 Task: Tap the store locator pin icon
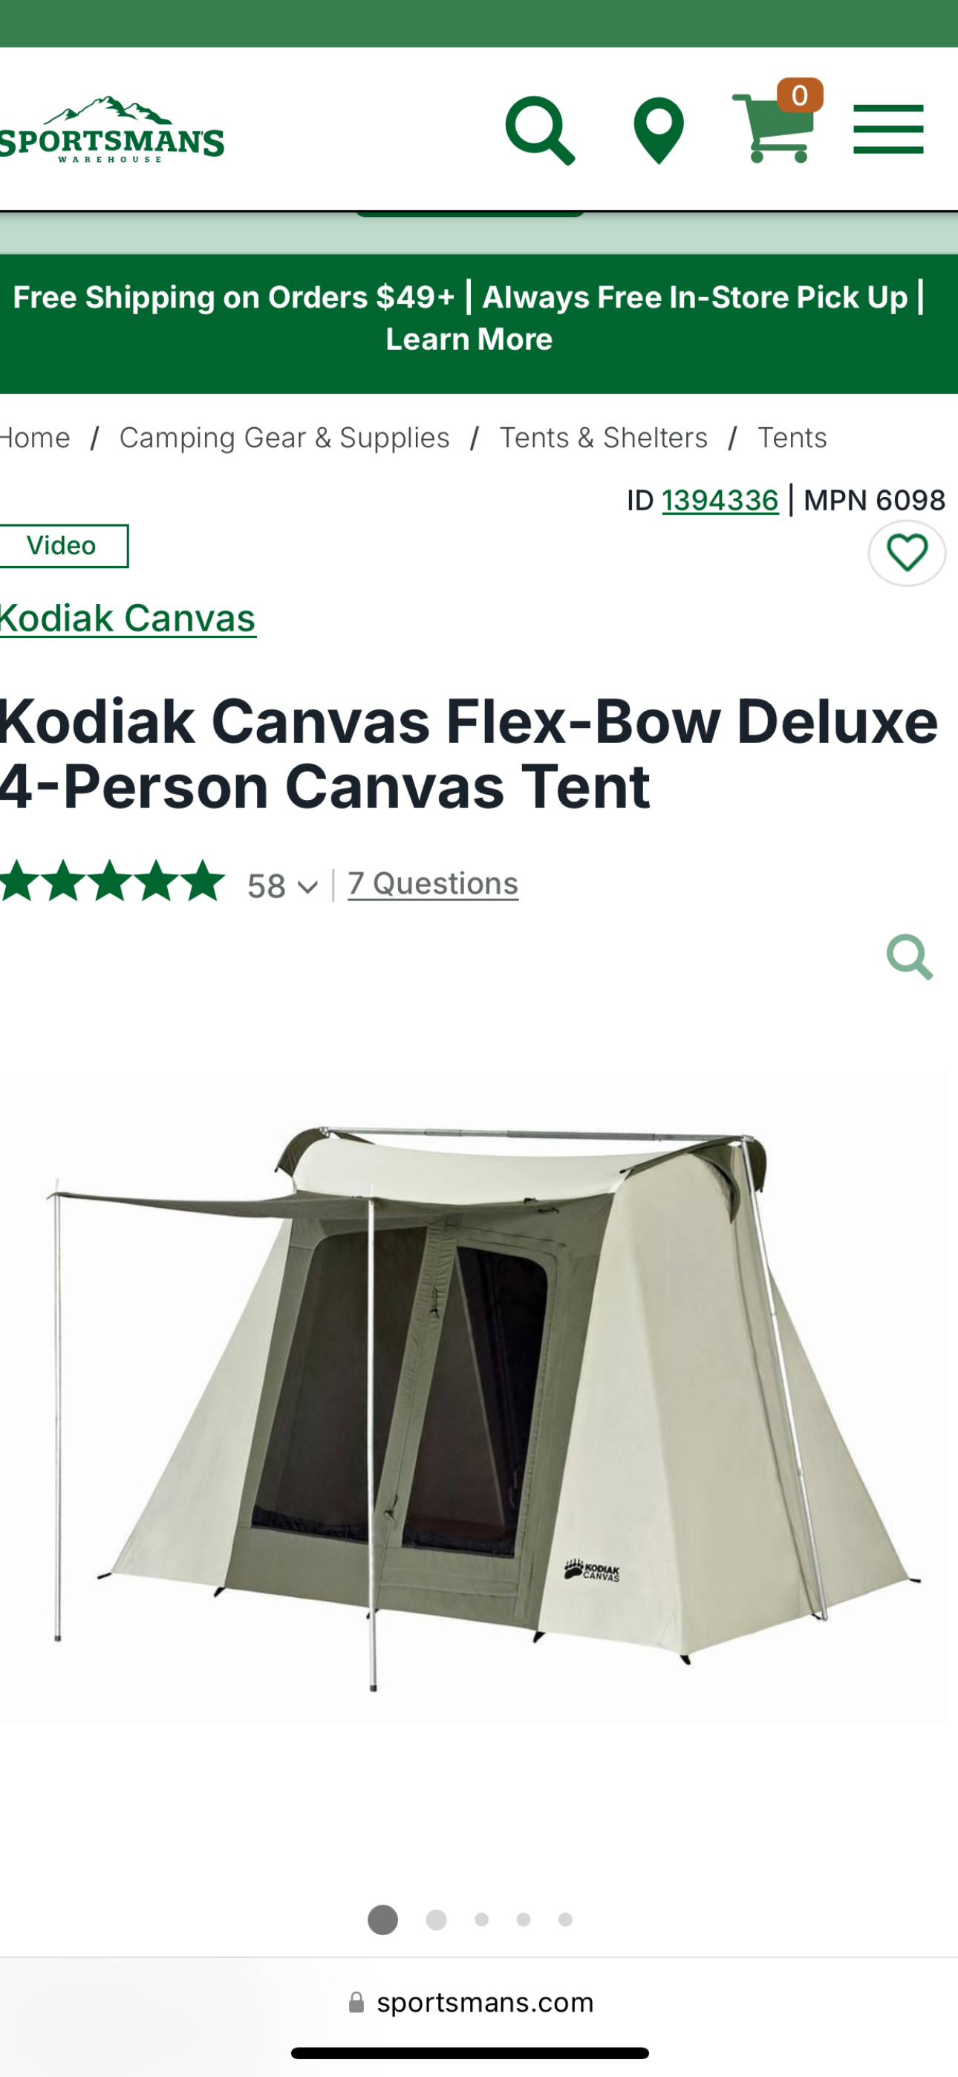click(x=659, y=131)
